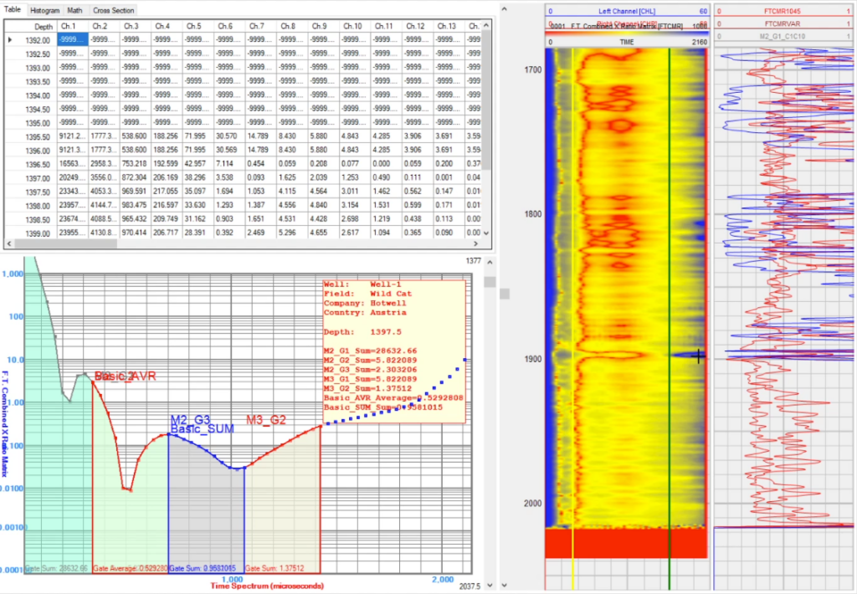Click the row indicator arrow at depth 1392.00
The width and height of the screenshot is (857, 594).
click(x=10, y=40)
